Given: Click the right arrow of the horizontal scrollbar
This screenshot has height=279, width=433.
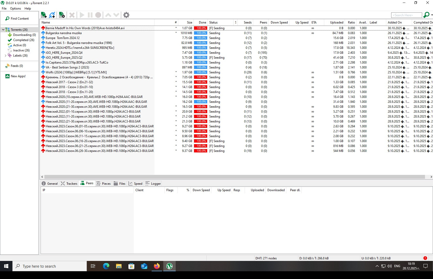Looking at the screenshot, I should click(x=431, y=177).
